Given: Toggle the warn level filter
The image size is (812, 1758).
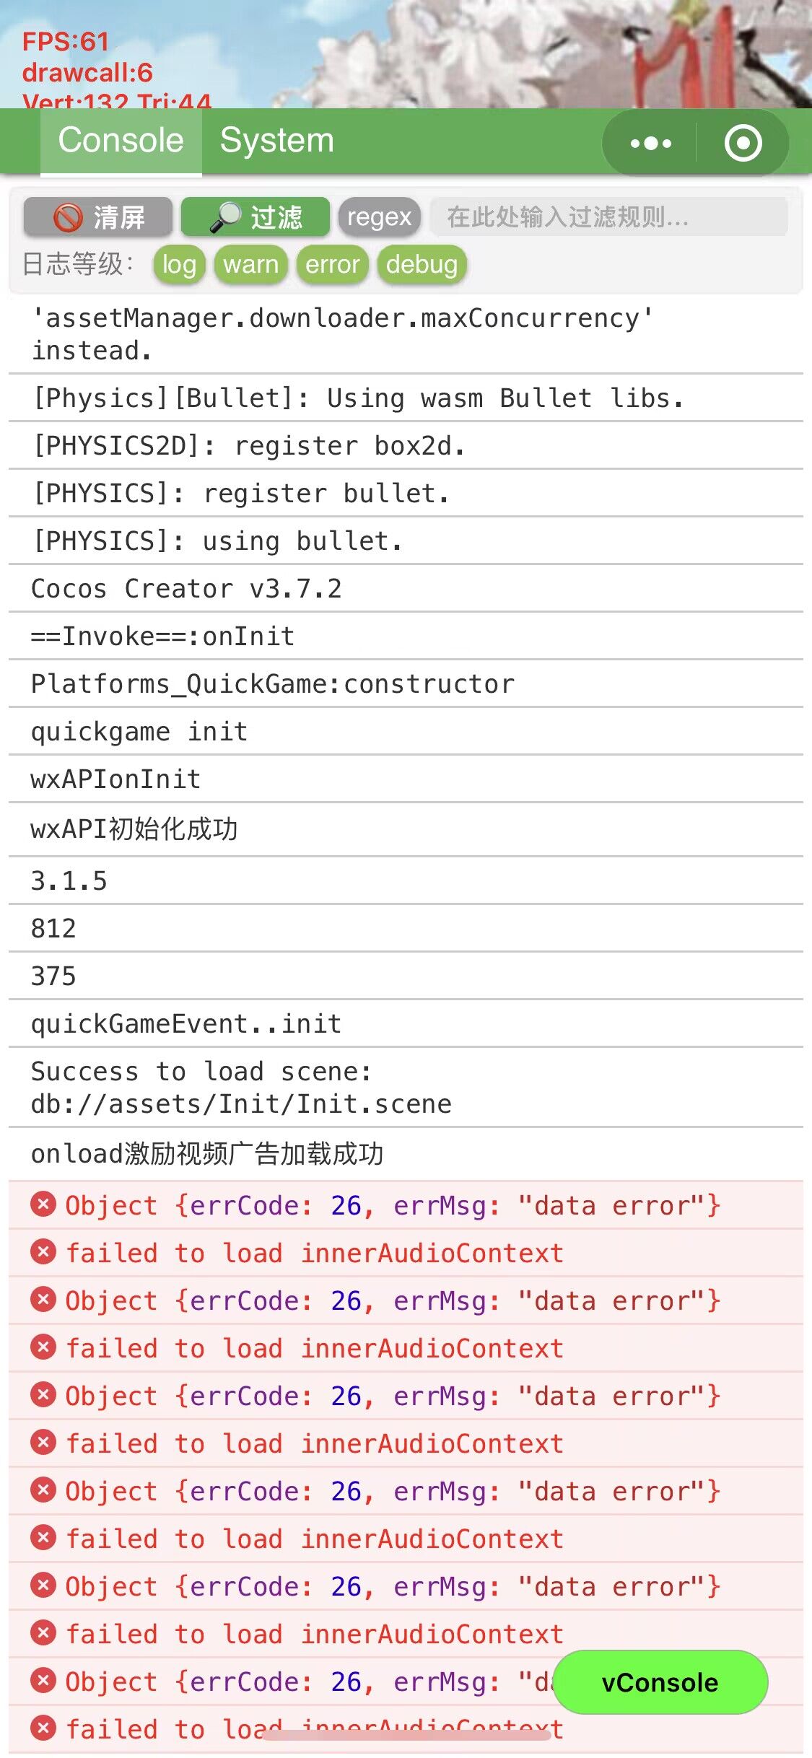Looking at the screenshot, I should pyautogui.click(x=250, y=264).
